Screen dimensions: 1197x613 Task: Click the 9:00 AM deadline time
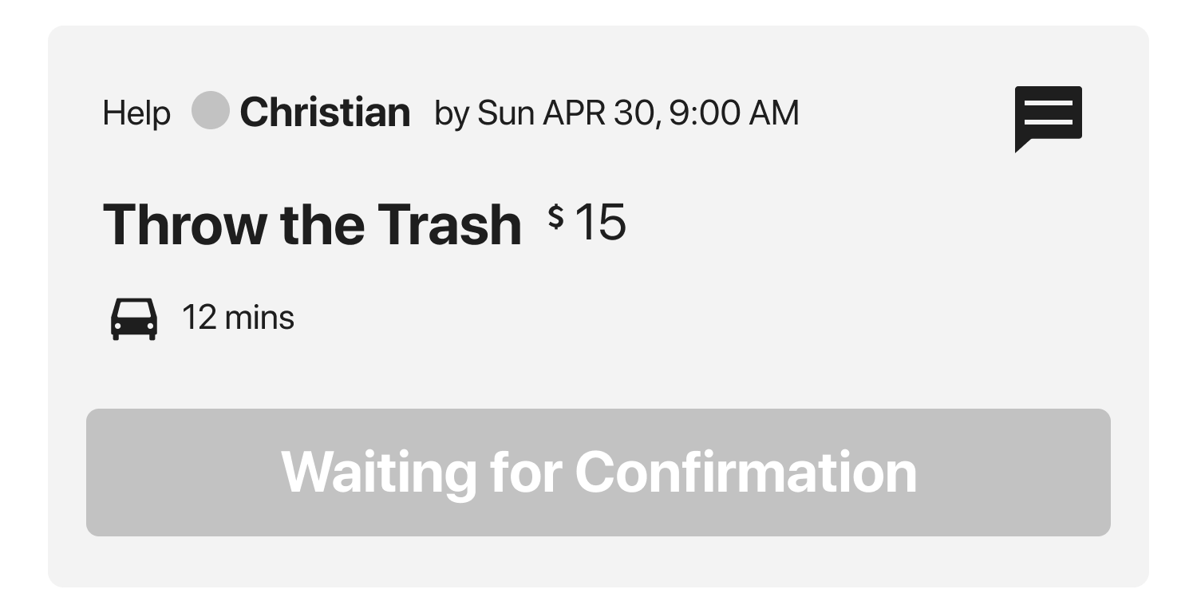click(x=733, y=113)
